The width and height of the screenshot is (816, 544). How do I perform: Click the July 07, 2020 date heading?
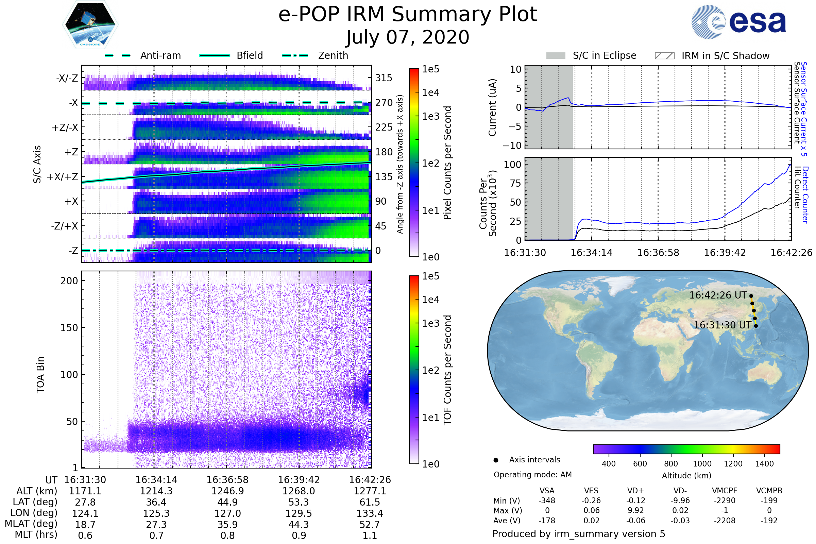[x=408, y=37]
